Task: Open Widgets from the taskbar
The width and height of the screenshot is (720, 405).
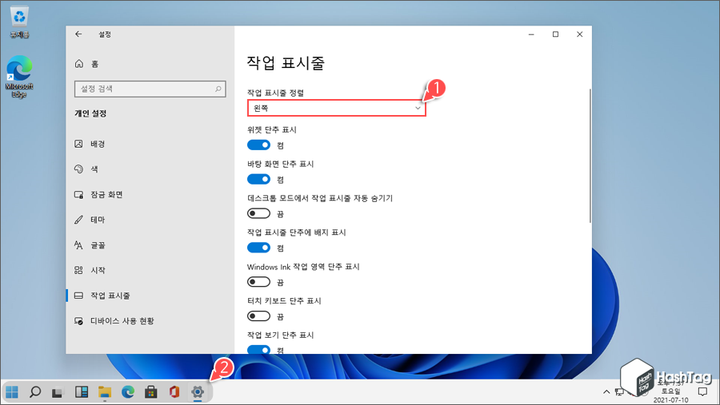Action: [x=82, y=392]
